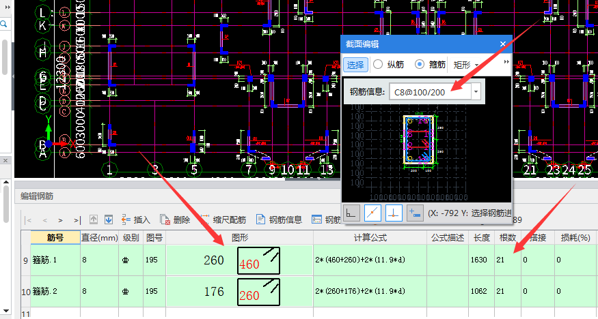Image resolution: width=598 pixels, height=319 pixels.
Task: Click 根数 column header
Action: 507,238
